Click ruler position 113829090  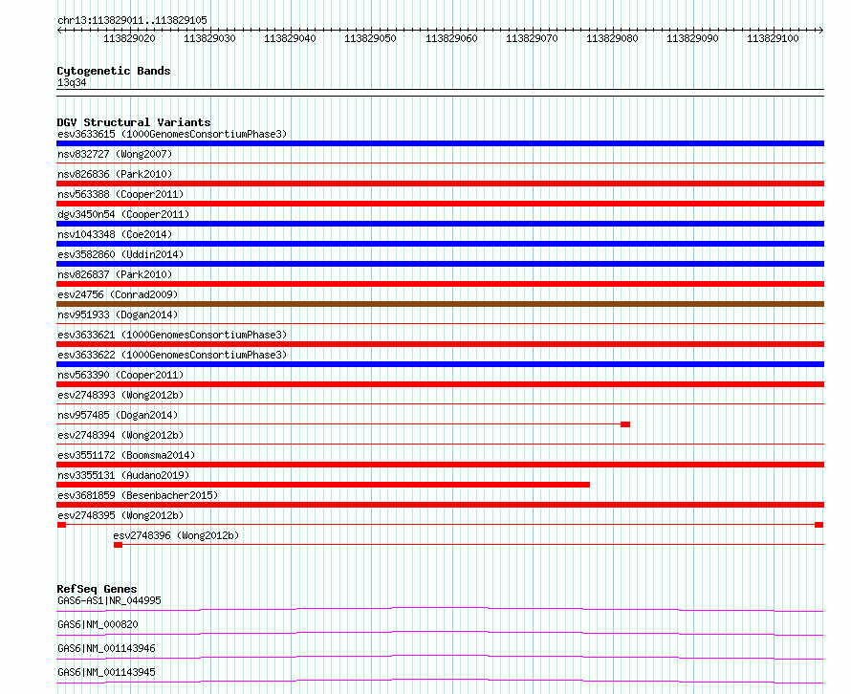coord(692,38)
